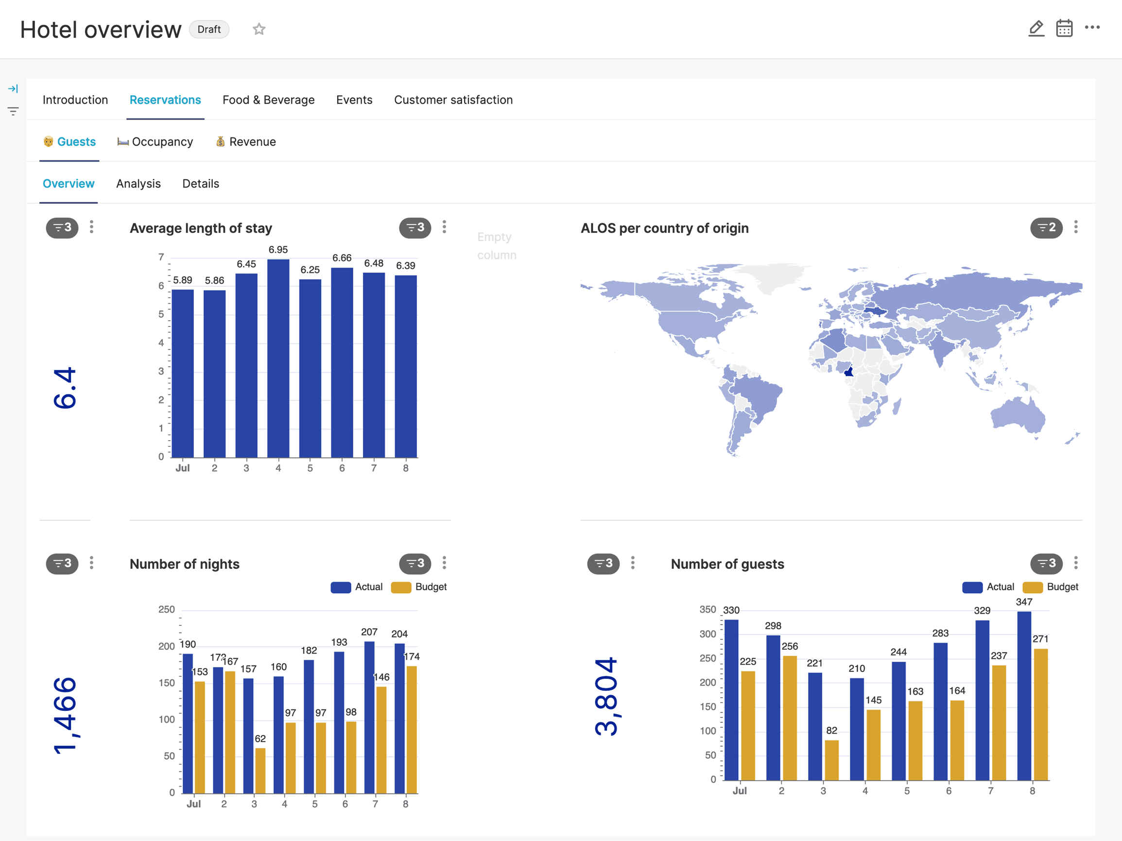The width and height of the screenshot is (1122, 841).
Task: Click the tallest 6.95 bar in stay chart
Action: point(278,358)
